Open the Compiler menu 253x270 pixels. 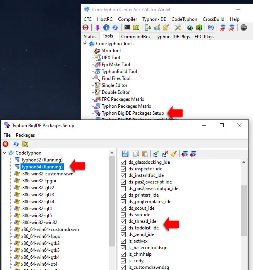click(127, 19)
